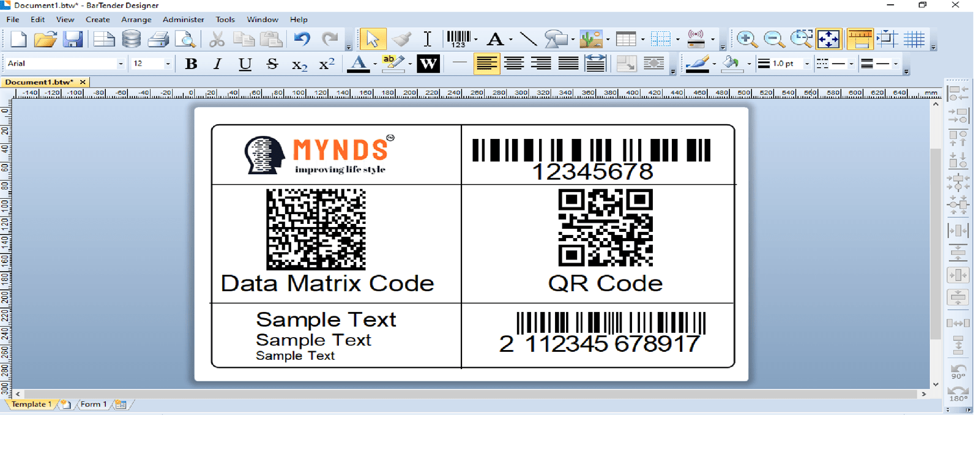Screen dimensions: 979x454
Task: Open the Edit menu
Action: (37, 20)
